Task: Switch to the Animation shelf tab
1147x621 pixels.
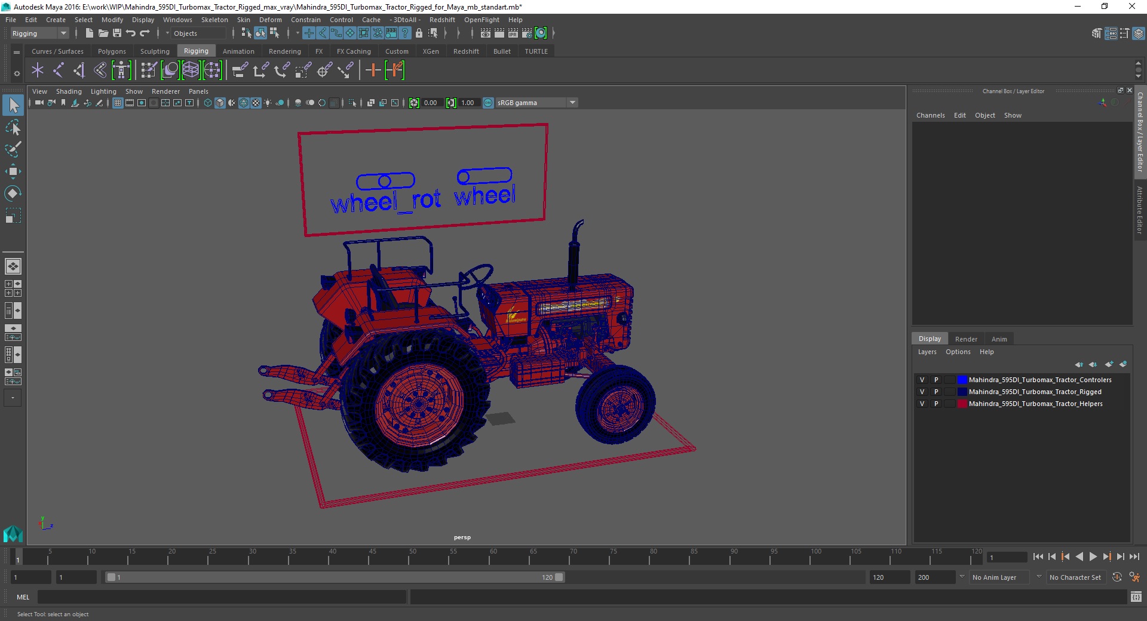Action: [238, 51]
